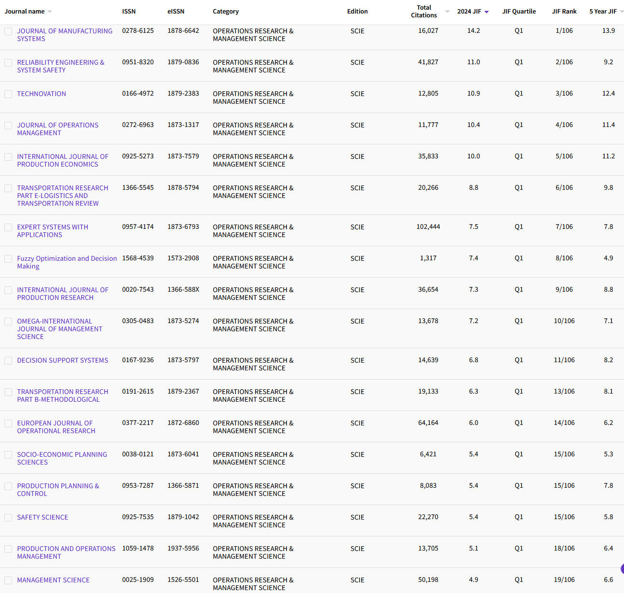Open the 5 Year JIF sort dropdown
The height and width of the screenshot is (593, 624).
point(621,12)
